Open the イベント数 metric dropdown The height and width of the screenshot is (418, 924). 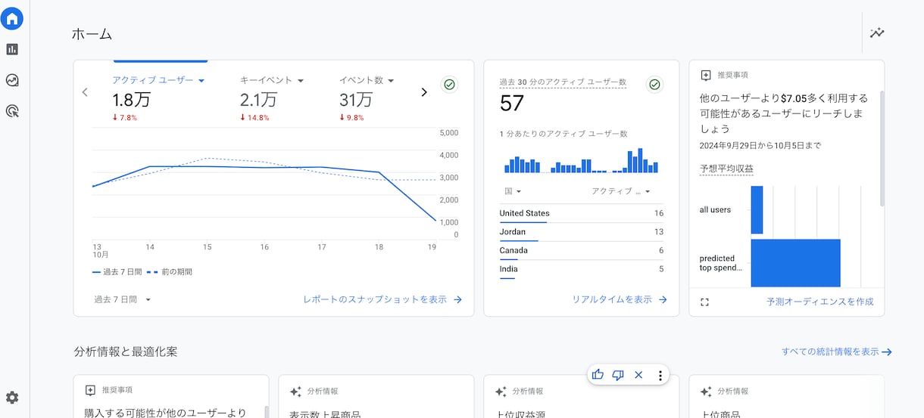(367, 80)
